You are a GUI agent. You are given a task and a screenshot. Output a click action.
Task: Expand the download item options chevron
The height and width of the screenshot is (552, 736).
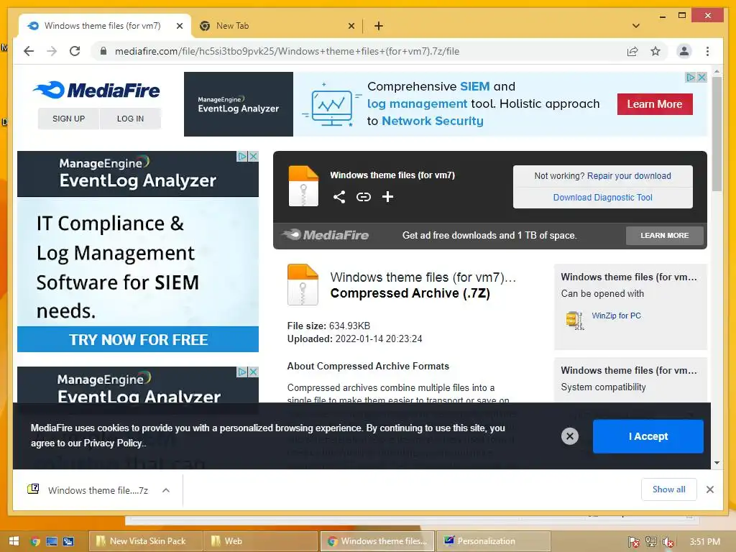coord(166,490)
